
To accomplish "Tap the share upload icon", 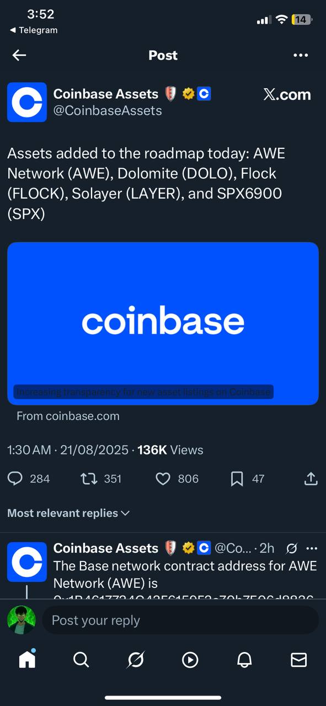I will [311, 479].
